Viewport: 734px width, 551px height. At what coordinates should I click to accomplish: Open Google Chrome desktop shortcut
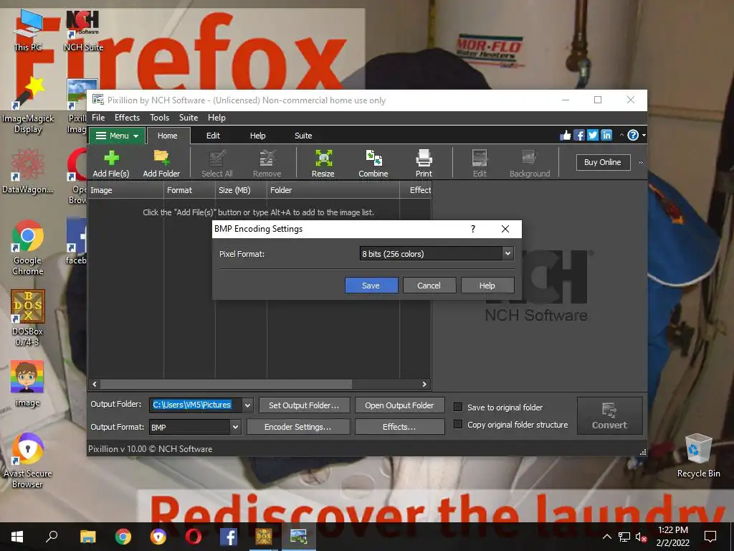click(28, 248)
